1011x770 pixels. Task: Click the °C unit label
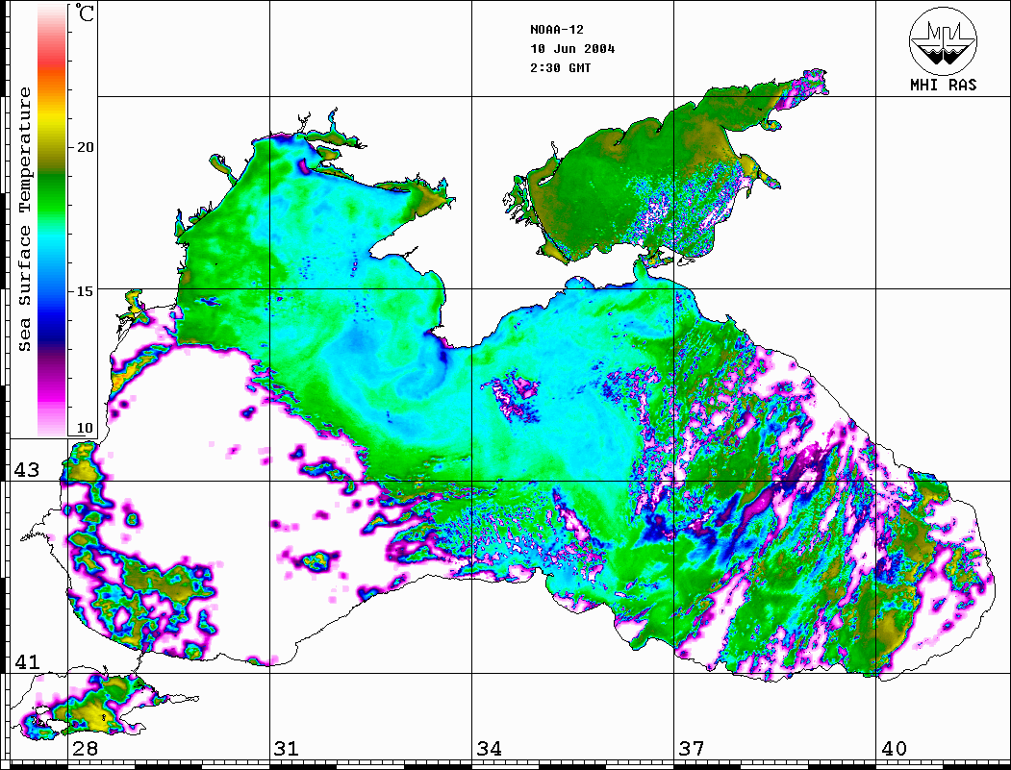85,12
